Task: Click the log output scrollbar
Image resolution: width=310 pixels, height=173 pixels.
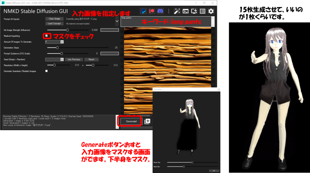Action: (x=117, y=122)
